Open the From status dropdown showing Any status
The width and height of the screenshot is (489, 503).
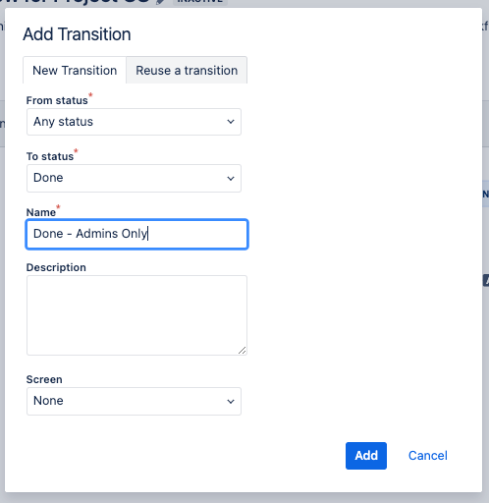[134, 122]
